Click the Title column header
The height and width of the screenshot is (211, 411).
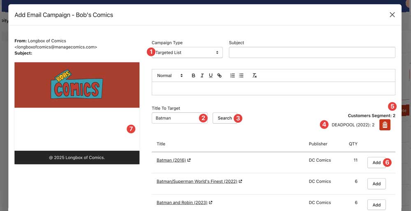coord(161,144)
